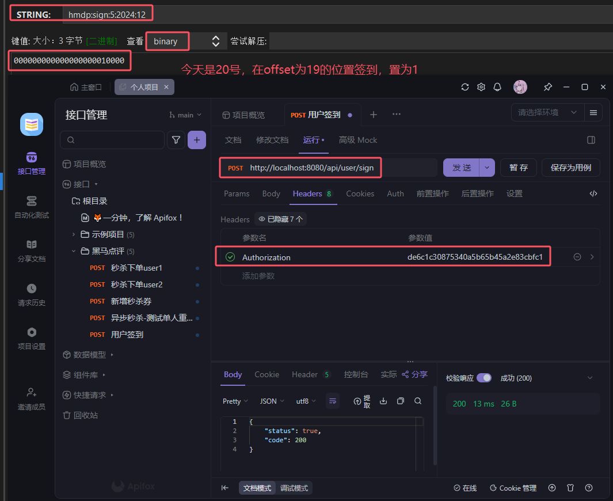Open Cookie 管理 in bottom bar
The height and width of the screenshot is (501, 613).
(x=513, y=488)
